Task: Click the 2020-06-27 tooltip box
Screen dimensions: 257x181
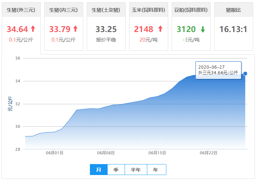Action: (x=218, y=70)
